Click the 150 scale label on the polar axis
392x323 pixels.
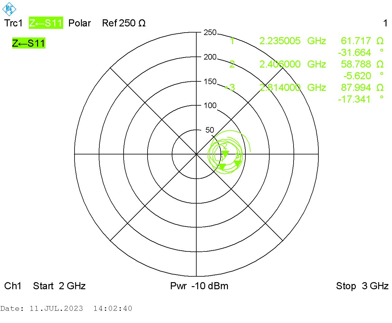click(x=210, y=82)
